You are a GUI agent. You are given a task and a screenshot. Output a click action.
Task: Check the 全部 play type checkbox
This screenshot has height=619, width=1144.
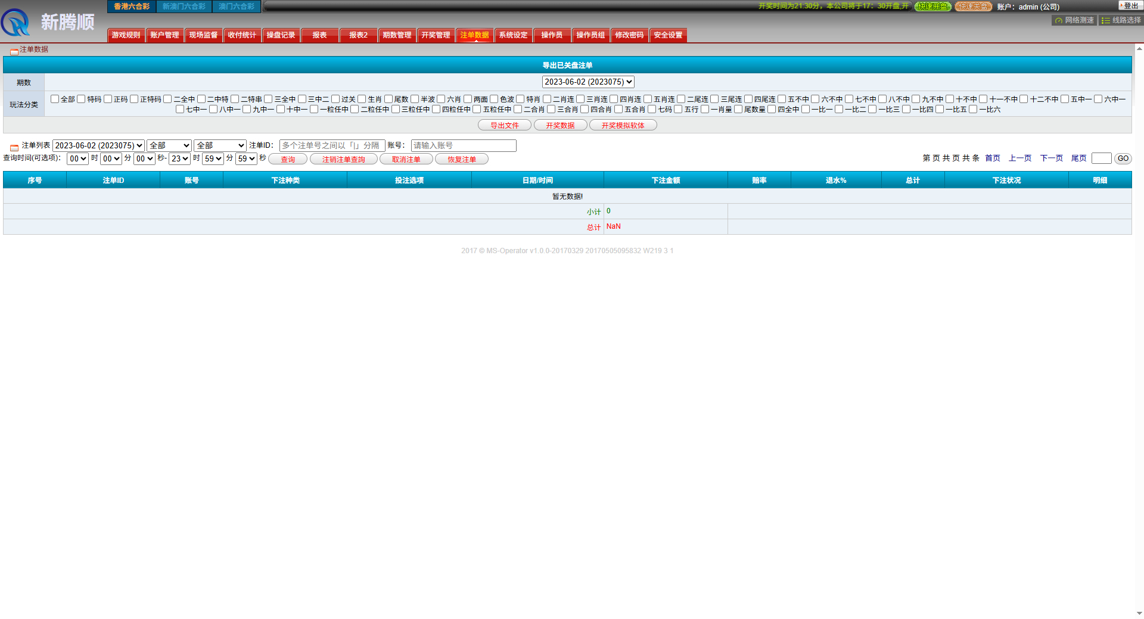point(55,99)
